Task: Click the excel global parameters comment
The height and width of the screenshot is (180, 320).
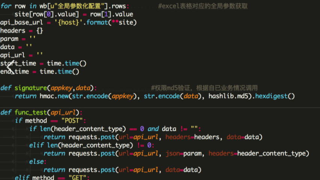Action: [202, 7]
